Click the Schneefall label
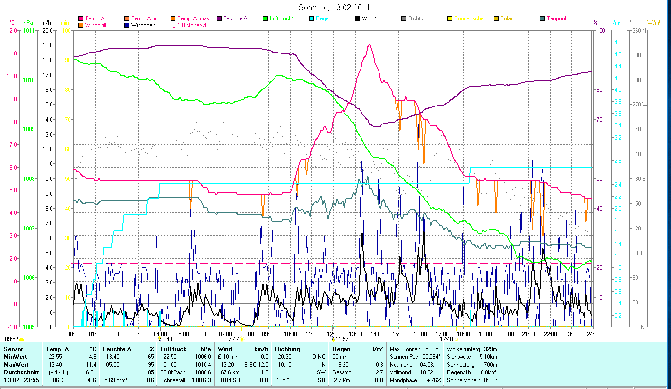 point(173,380)
